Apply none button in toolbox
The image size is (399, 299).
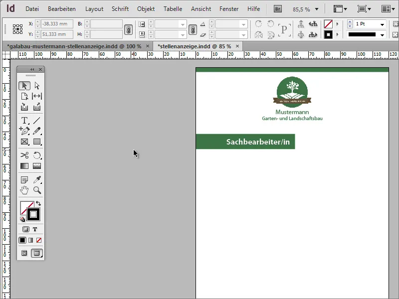point(39,240)
